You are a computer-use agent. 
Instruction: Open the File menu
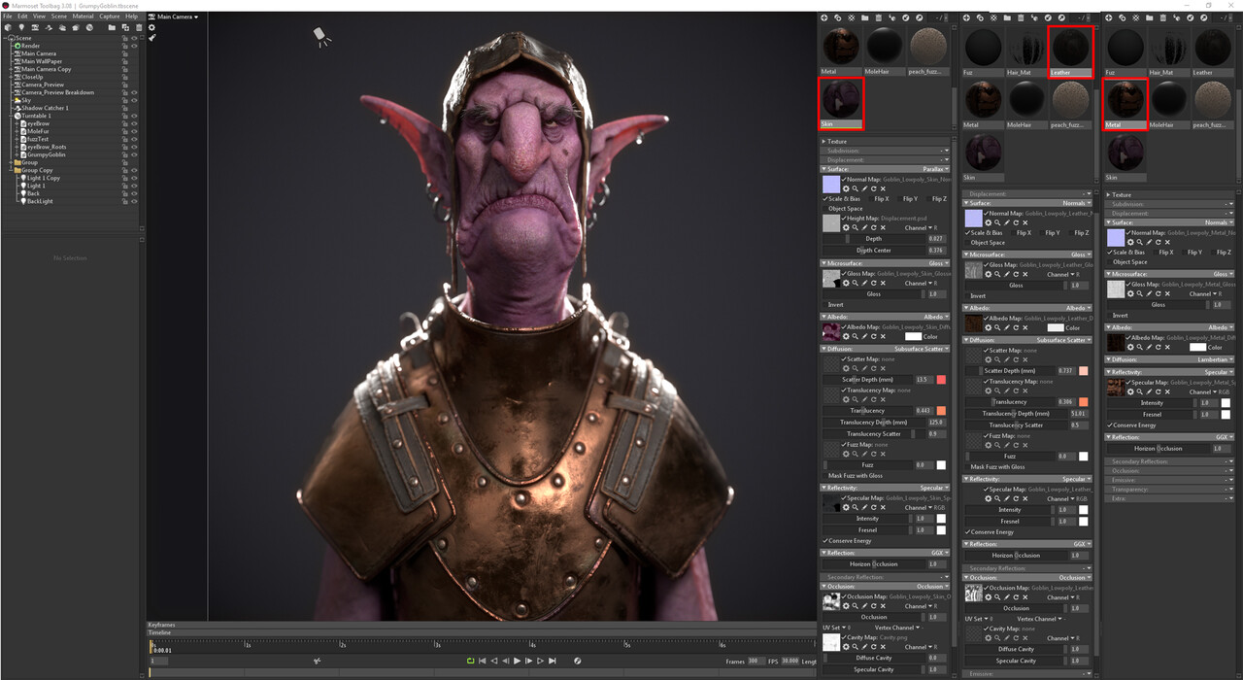tap(7, 17)
